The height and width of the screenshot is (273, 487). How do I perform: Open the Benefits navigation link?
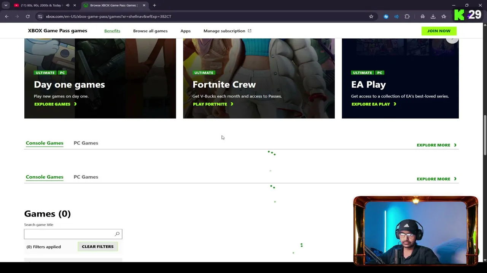tap(112, 31)
